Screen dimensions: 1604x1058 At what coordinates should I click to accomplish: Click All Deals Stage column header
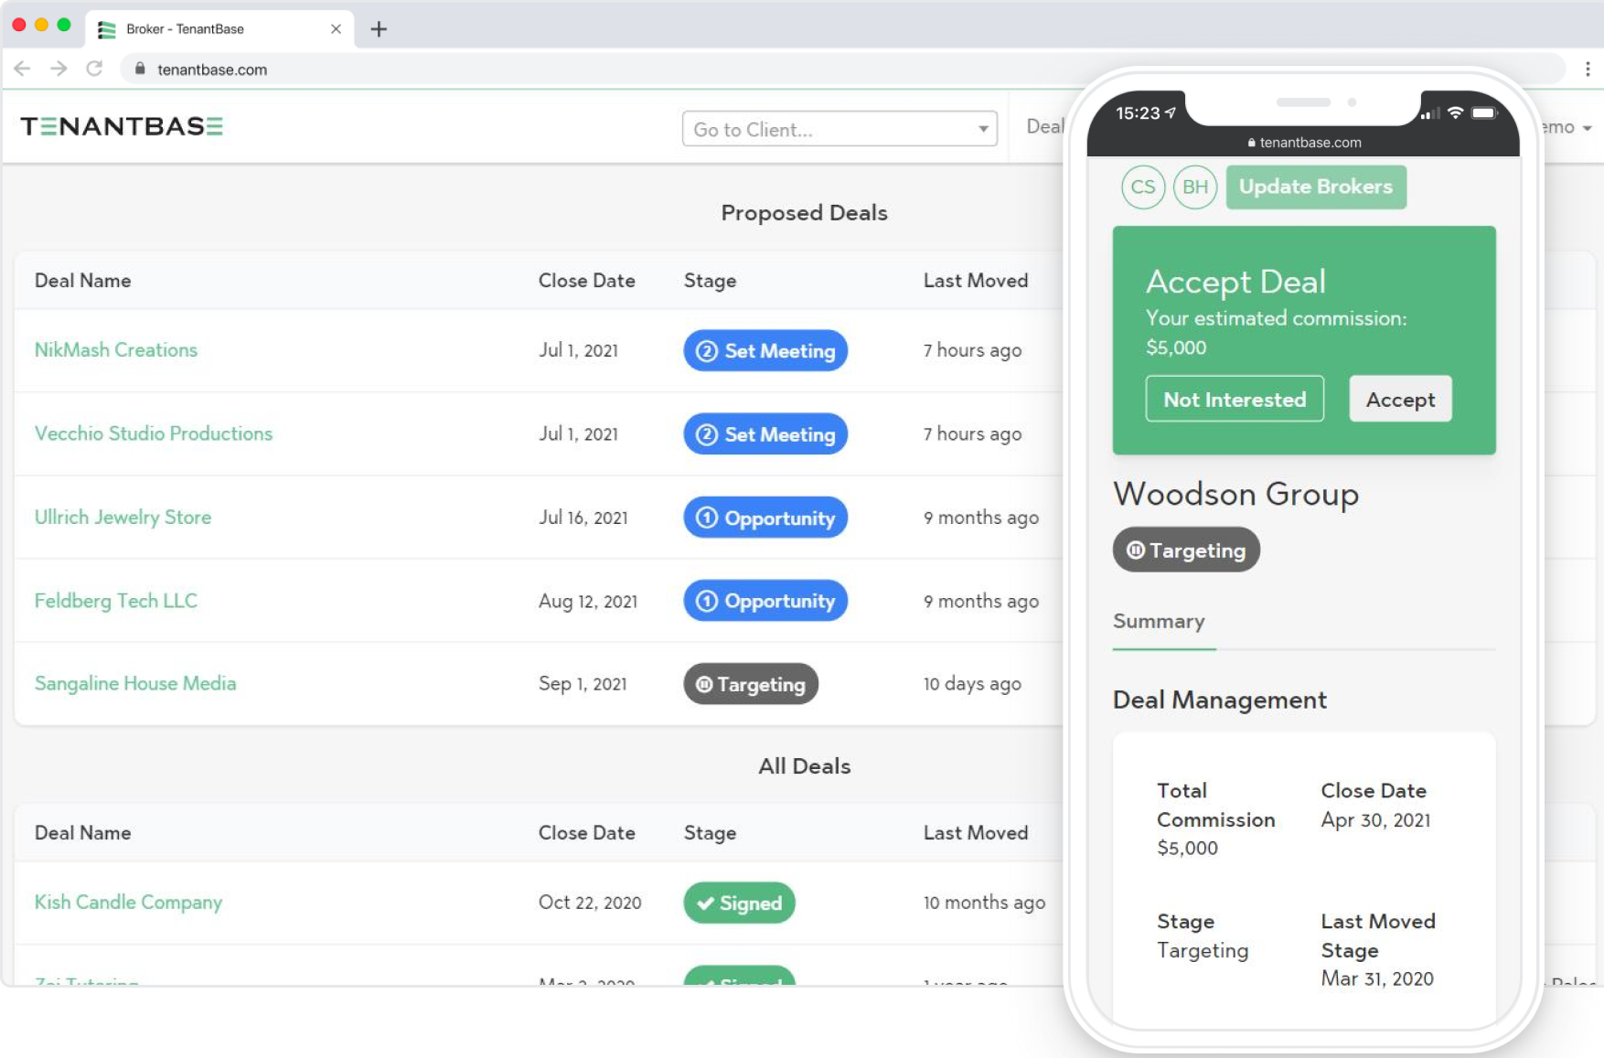710,833
